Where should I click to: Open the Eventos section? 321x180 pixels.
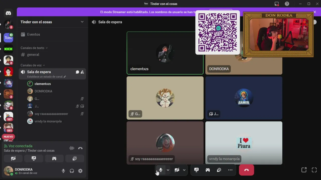tap(33, 34)
